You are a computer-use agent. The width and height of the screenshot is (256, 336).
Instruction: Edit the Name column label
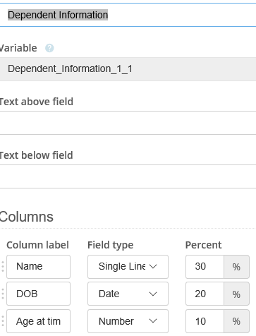coord(38,267)
